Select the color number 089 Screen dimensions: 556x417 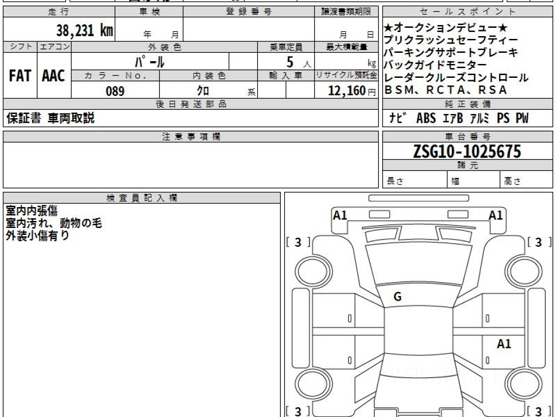(x=115, y=91)
